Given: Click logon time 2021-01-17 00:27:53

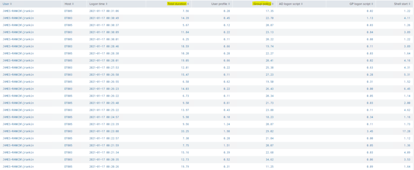Looking at the screenshot, I should [x=104, y=68].
